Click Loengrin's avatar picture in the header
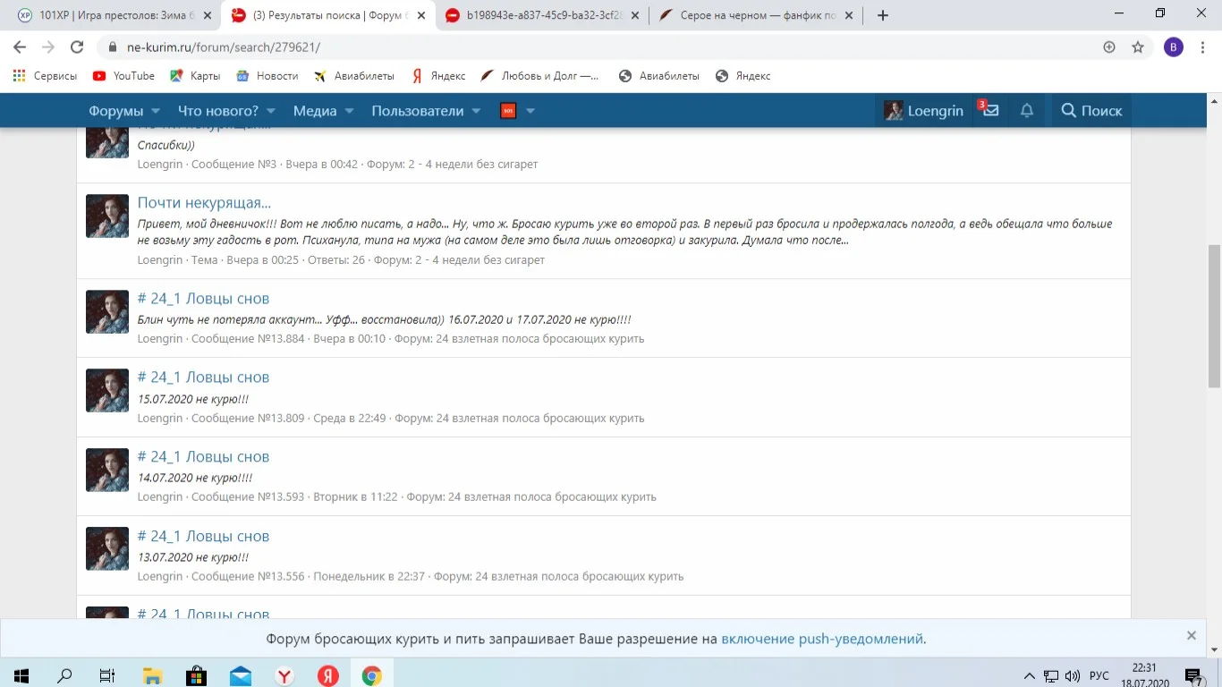Viewport: 1222px width, 687px height. 892,110
